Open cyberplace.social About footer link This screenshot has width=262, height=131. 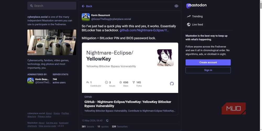point(49,113)
